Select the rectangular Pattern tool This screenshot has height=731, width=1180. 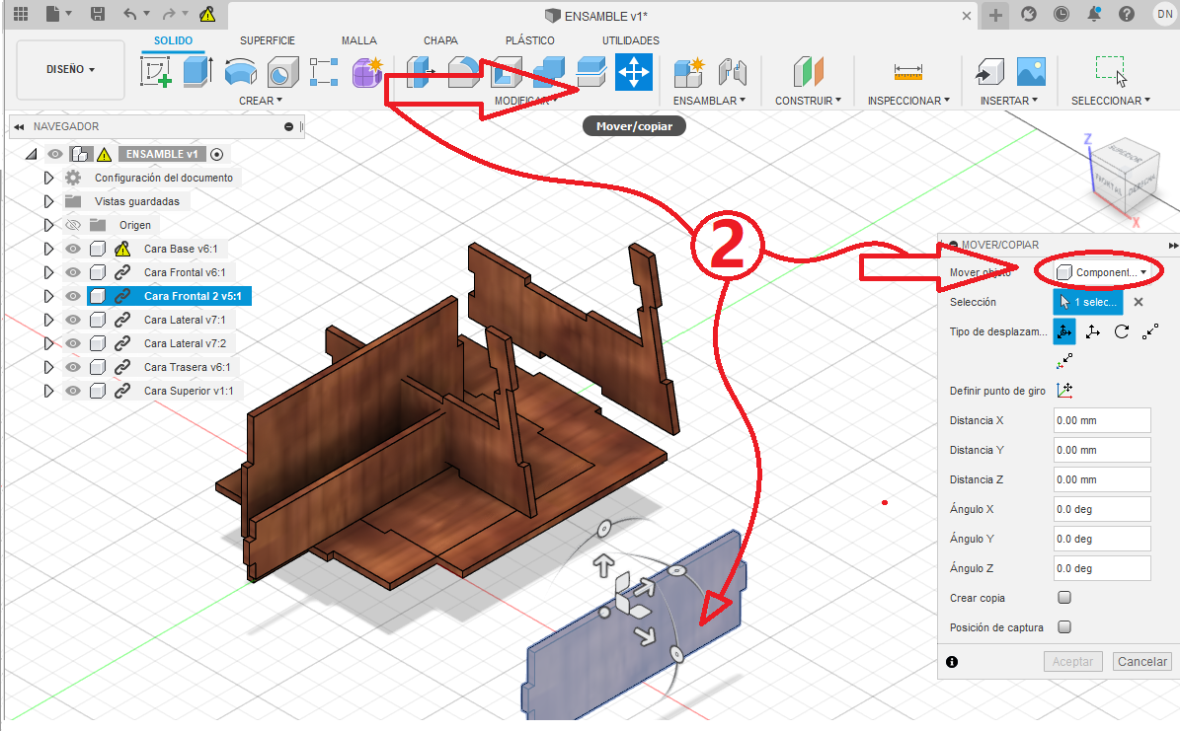324,72
